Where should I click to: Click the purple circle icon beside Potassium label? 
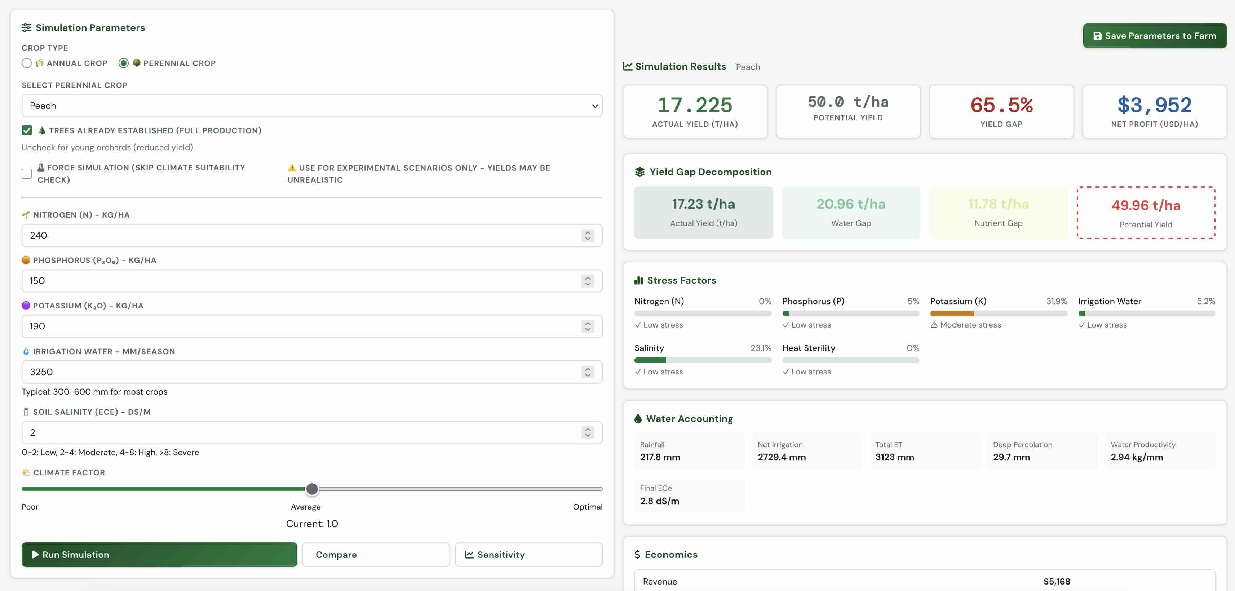coord(26,305)
